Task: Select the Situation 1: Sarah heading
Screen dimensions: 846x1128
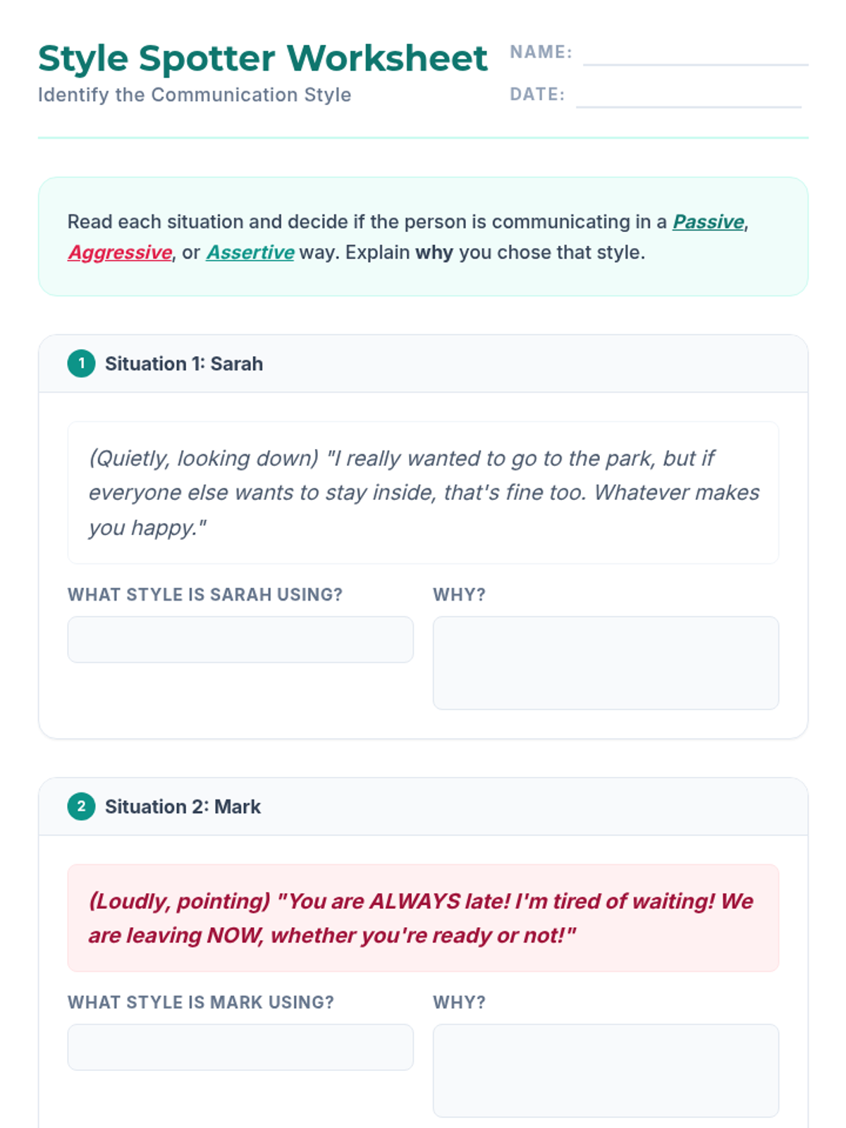Action: (184, 364)
